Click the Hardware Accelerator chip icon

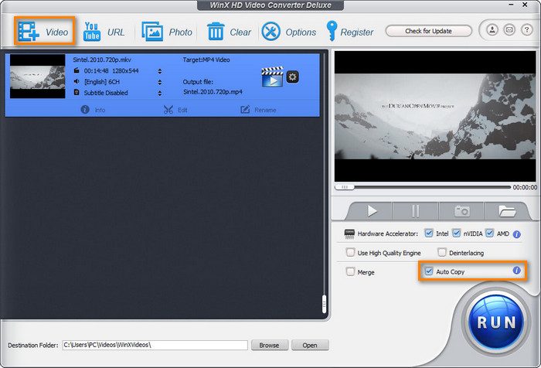click(x=349, y=233)
